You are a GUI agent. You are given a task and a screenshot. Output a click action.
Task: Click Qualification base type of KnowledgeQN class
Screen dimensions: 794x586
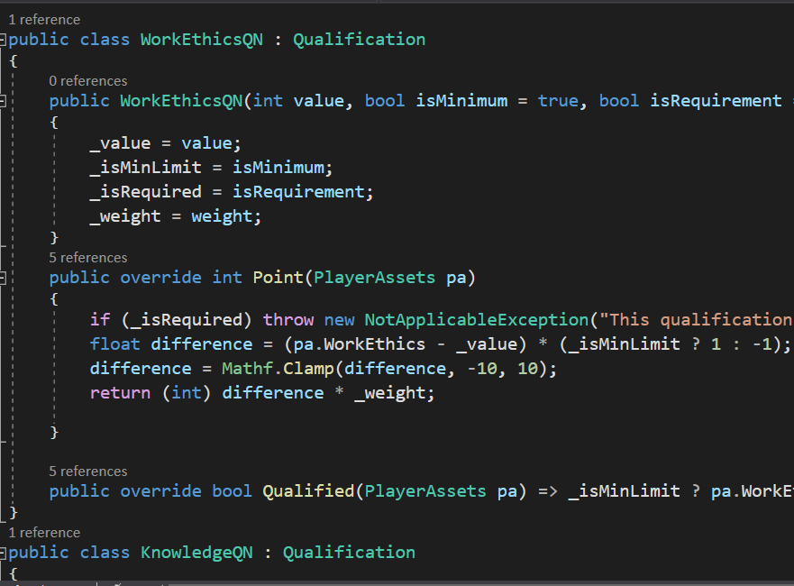(x=349, y=553)
